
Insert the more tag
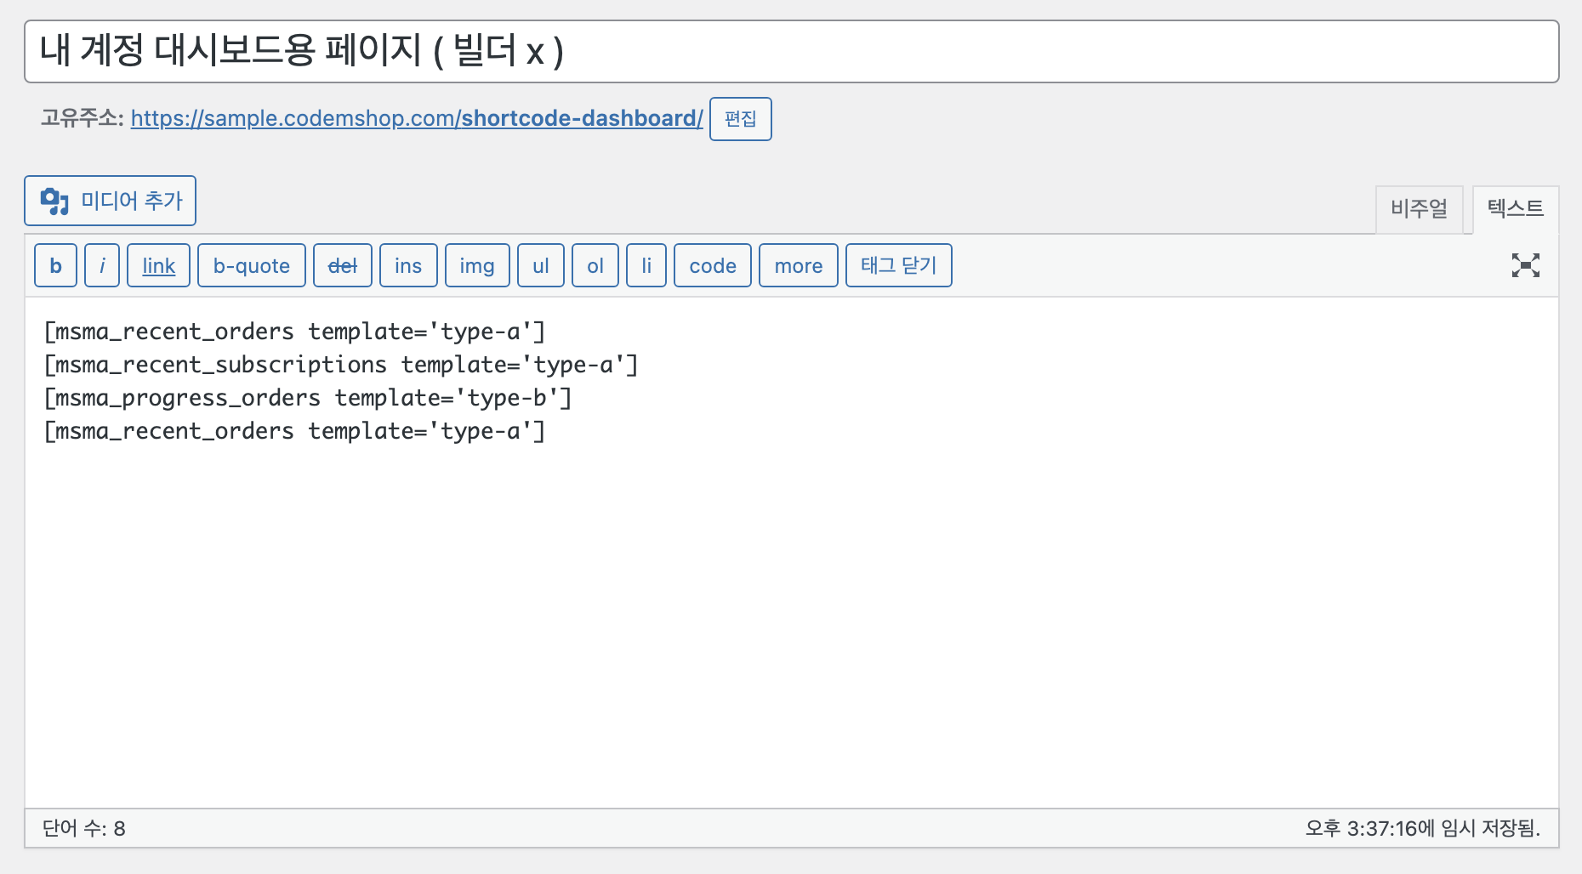coord(799,265)
